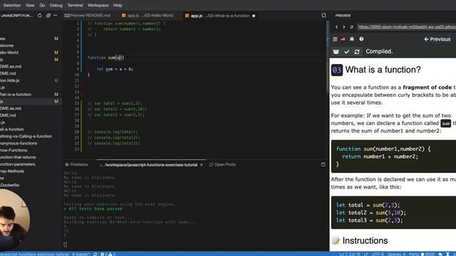Click the bag icon in preview toolbar
456x256 pixels.
click(352, 39)
